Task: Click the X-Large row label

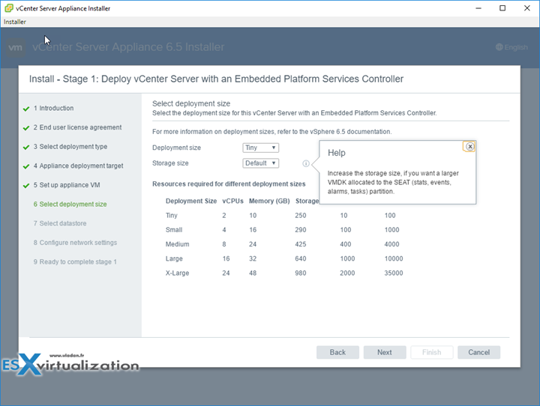Action: [177, 273]
